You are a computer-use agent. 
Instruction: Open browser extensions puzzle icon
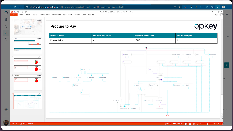(x=201, y=7)
